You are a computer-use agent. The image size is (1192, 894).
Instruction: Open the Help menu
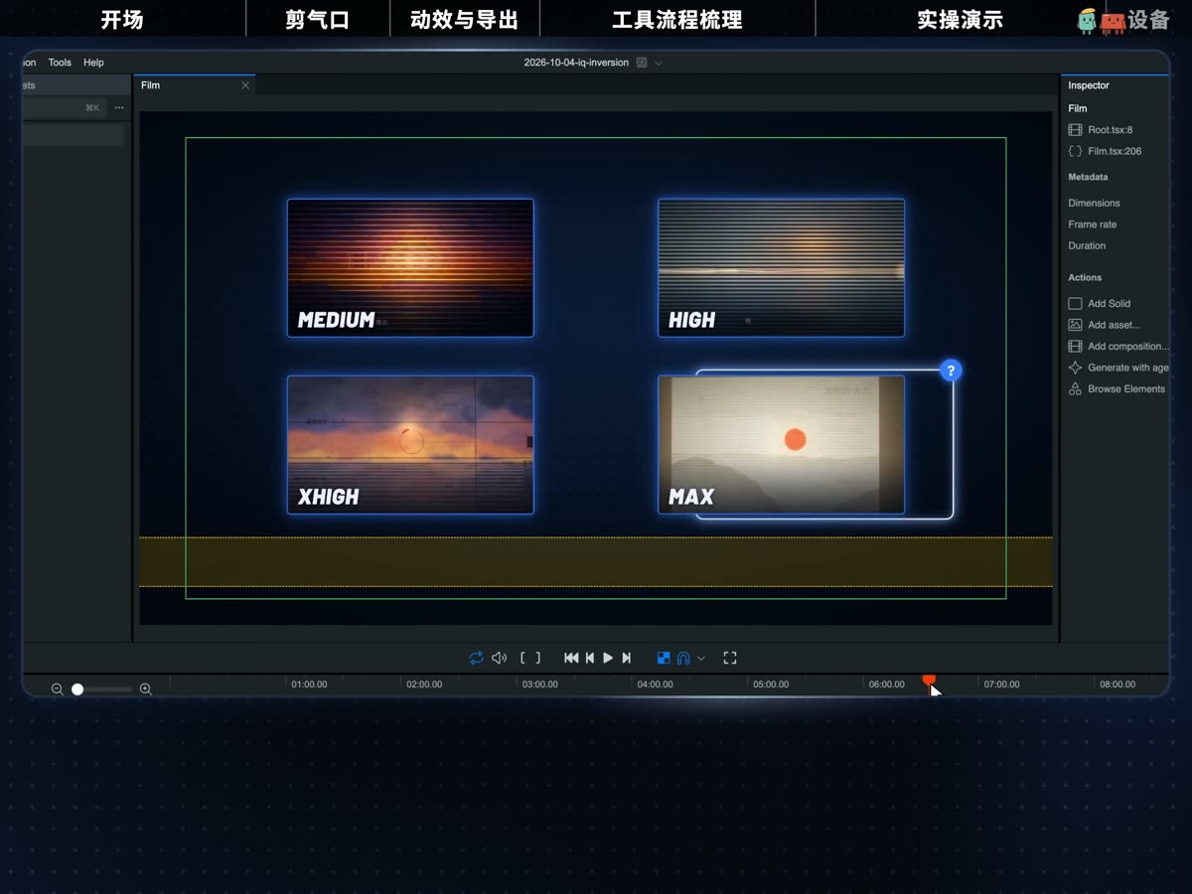pyautogui.click(x=93, y=63)
